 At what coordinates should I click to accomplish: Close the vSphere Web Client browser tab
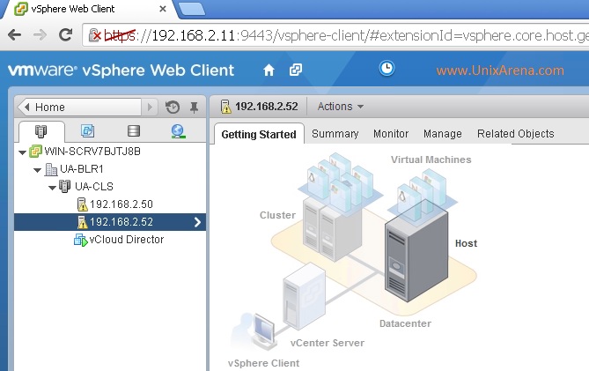[x=163, y=9]
